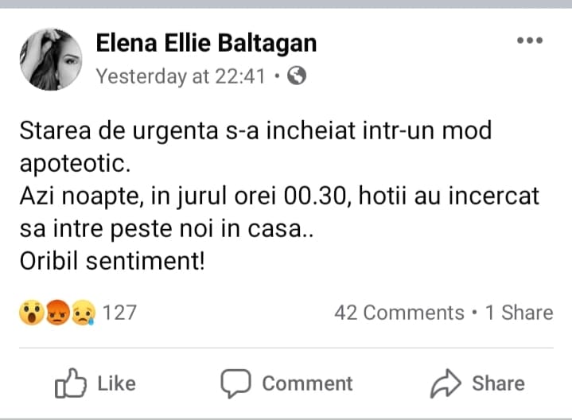This screenshot has width=572, height=420.
Task: Open the post timestamp Yesterday at 22:41
Action: [181, 76]
